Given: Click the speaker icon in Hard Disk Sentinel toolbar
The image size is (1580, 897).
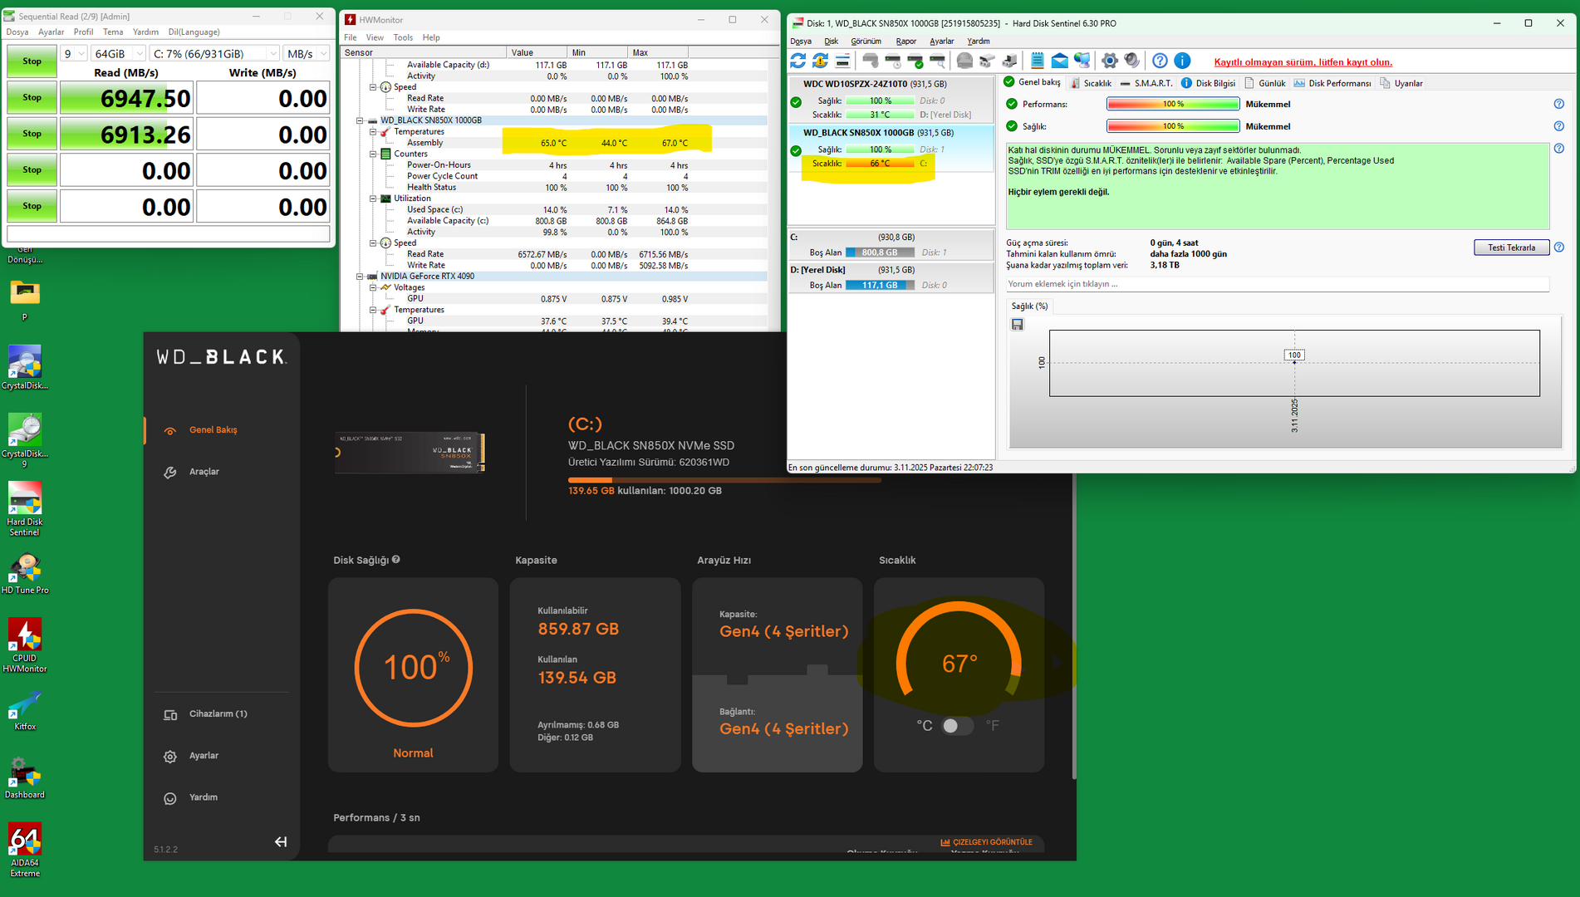Looking at the screenshot, I should pos(1132,61).
